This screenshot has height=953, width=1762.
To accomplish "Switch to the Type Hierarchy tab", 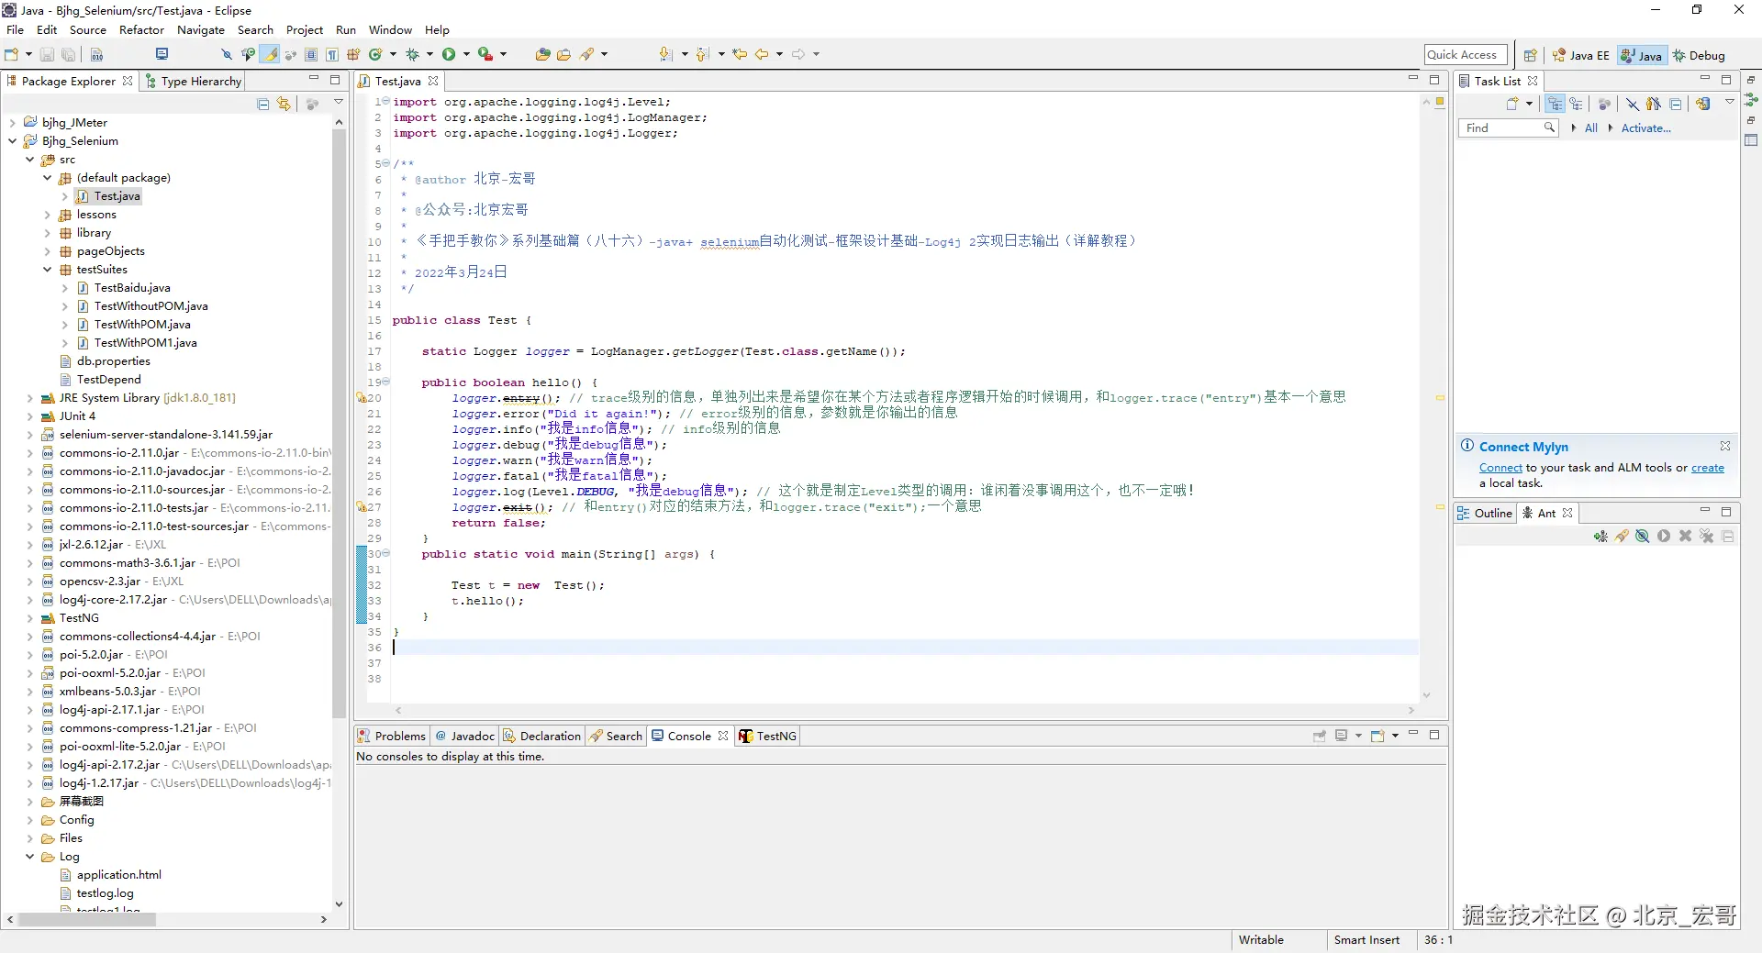I will click(x=193, y=82).
